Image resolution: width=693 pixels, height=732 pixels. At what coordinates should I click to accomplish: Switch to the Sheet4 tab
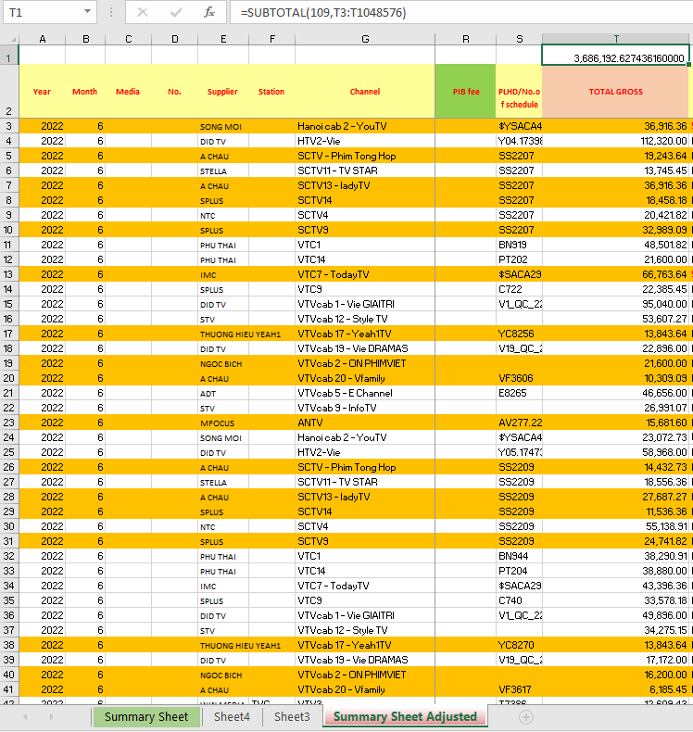coord(232,716)
